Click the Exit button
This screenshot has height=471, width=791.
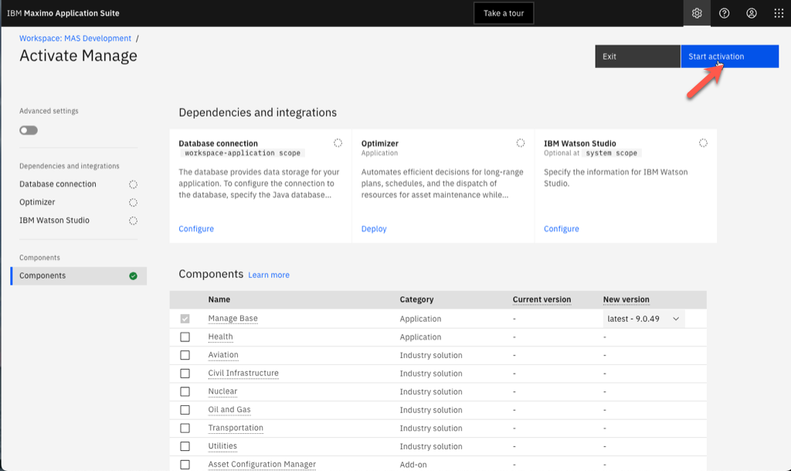pyautogui.click(x=637, y=56)
